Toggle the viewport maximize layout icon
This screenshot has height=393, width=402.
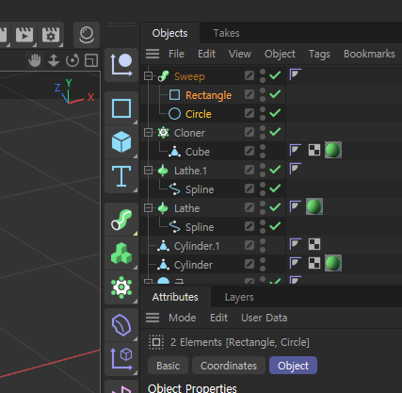tap(91, 60)
